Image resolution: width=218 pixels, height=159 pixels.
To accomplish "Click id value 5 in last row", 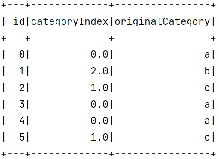I will pyautogui.click(x=22, y=137).
